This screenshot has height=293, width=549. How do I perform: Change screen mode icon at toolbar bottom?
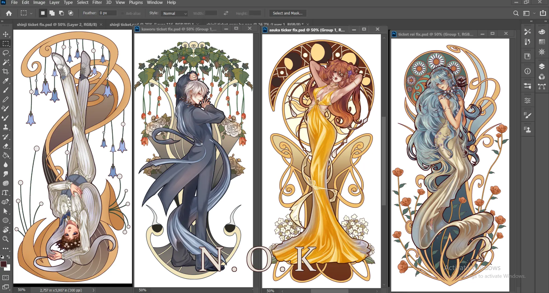6,287
